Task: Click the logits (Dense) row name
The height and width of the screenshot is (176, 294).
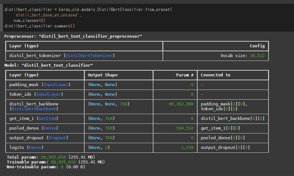Action: pyautogui.click(x=27, y=147)
